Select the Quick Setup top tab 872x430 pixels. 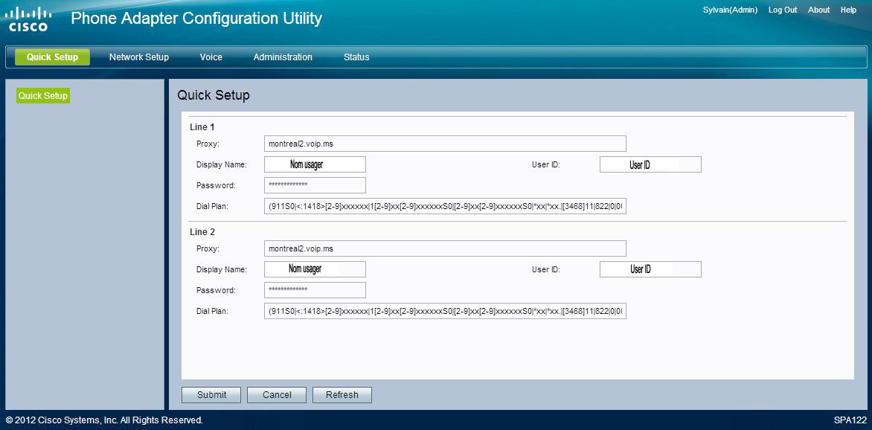click(x=52, y=57)
